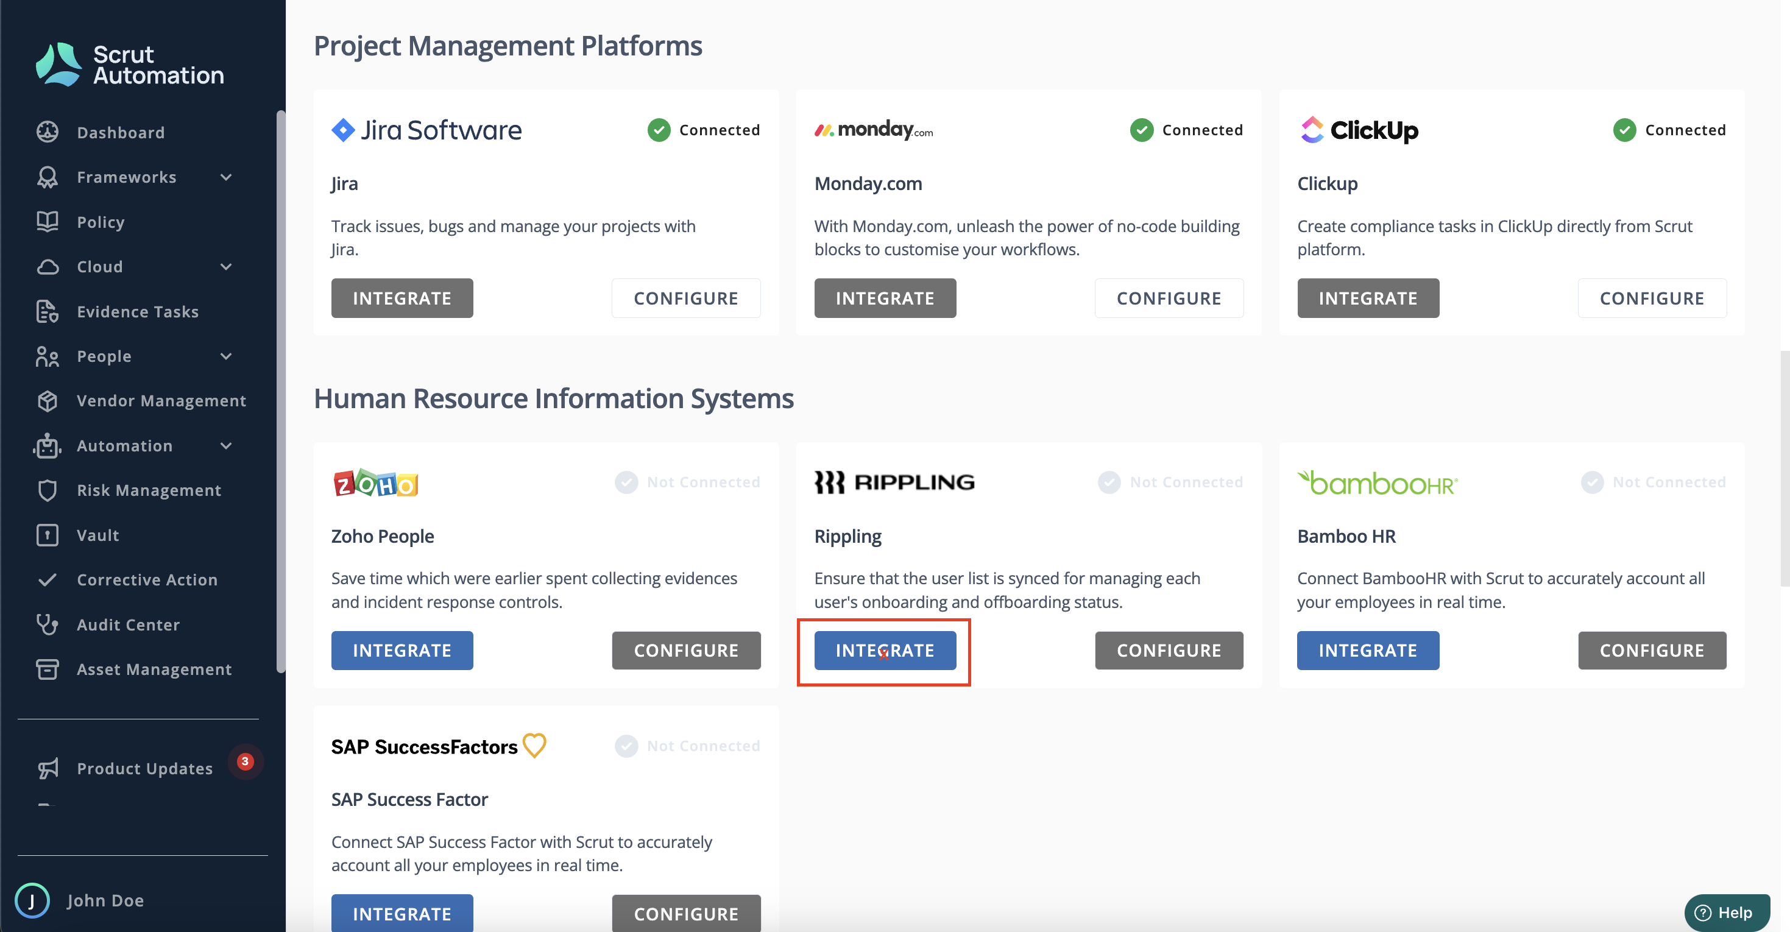Open the John Doe profile name
Image resolution: width=1790 pixels, height=932 pixels.
point(105,901)
